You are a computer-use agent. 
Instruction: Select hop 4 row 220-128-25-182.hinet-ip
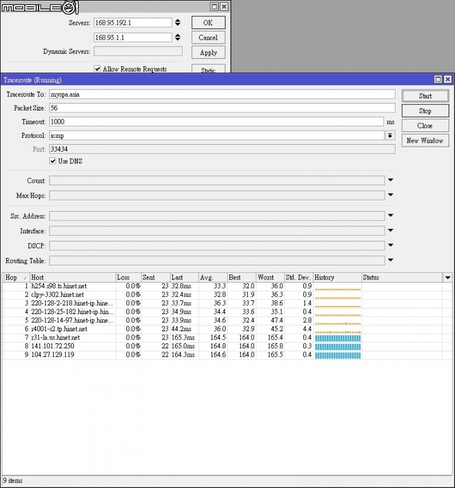227,312
